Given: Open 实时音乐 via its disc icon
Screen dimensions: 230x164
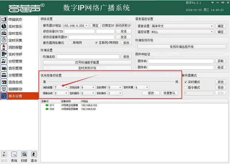Looking at the screenshot, I should pyautogui.click(x=4, y=27).
